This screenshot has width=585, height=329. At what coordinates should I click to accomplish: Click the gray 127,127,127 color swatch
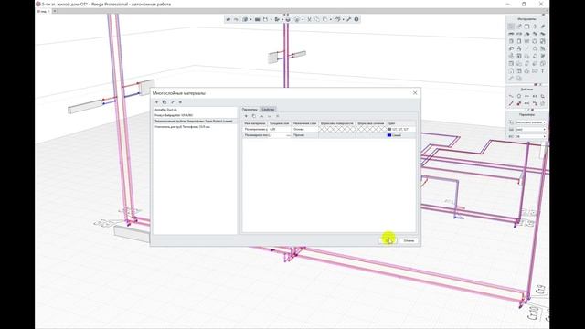click(389, 130)
